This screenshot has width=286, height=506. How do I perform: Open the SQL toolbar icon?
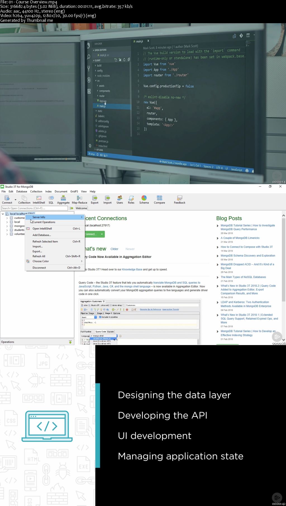[51, 198]
